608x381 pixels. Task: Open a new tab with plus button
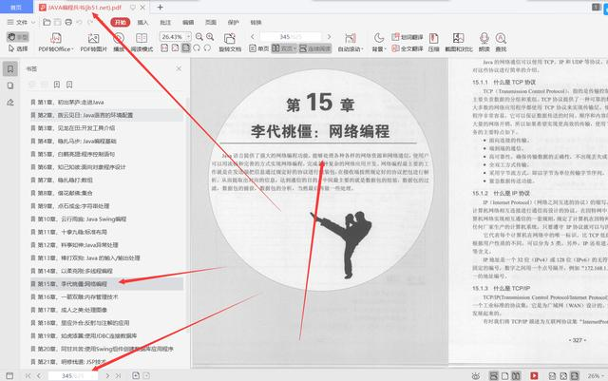(161, 7)
